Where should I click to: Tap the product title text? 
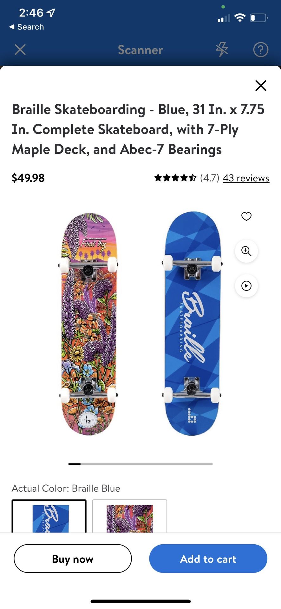pyautogui.click(x=138, y=129)
